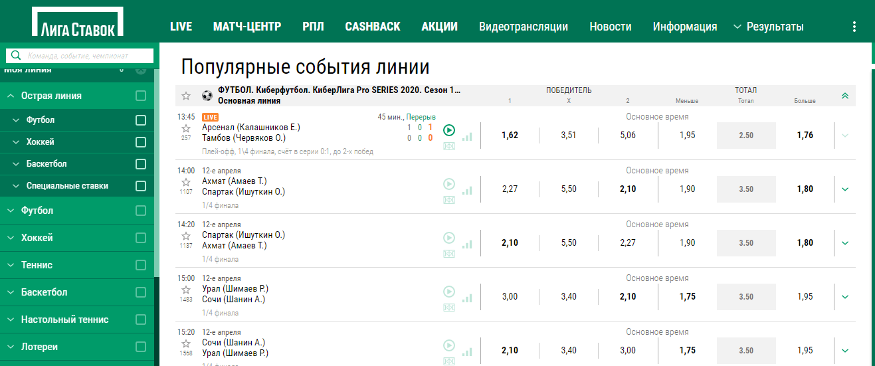The height and width of the screenshot is (366, 875).
Task: Play video stream for Арсенал vs Тамбов
Action: click(449, 130)
